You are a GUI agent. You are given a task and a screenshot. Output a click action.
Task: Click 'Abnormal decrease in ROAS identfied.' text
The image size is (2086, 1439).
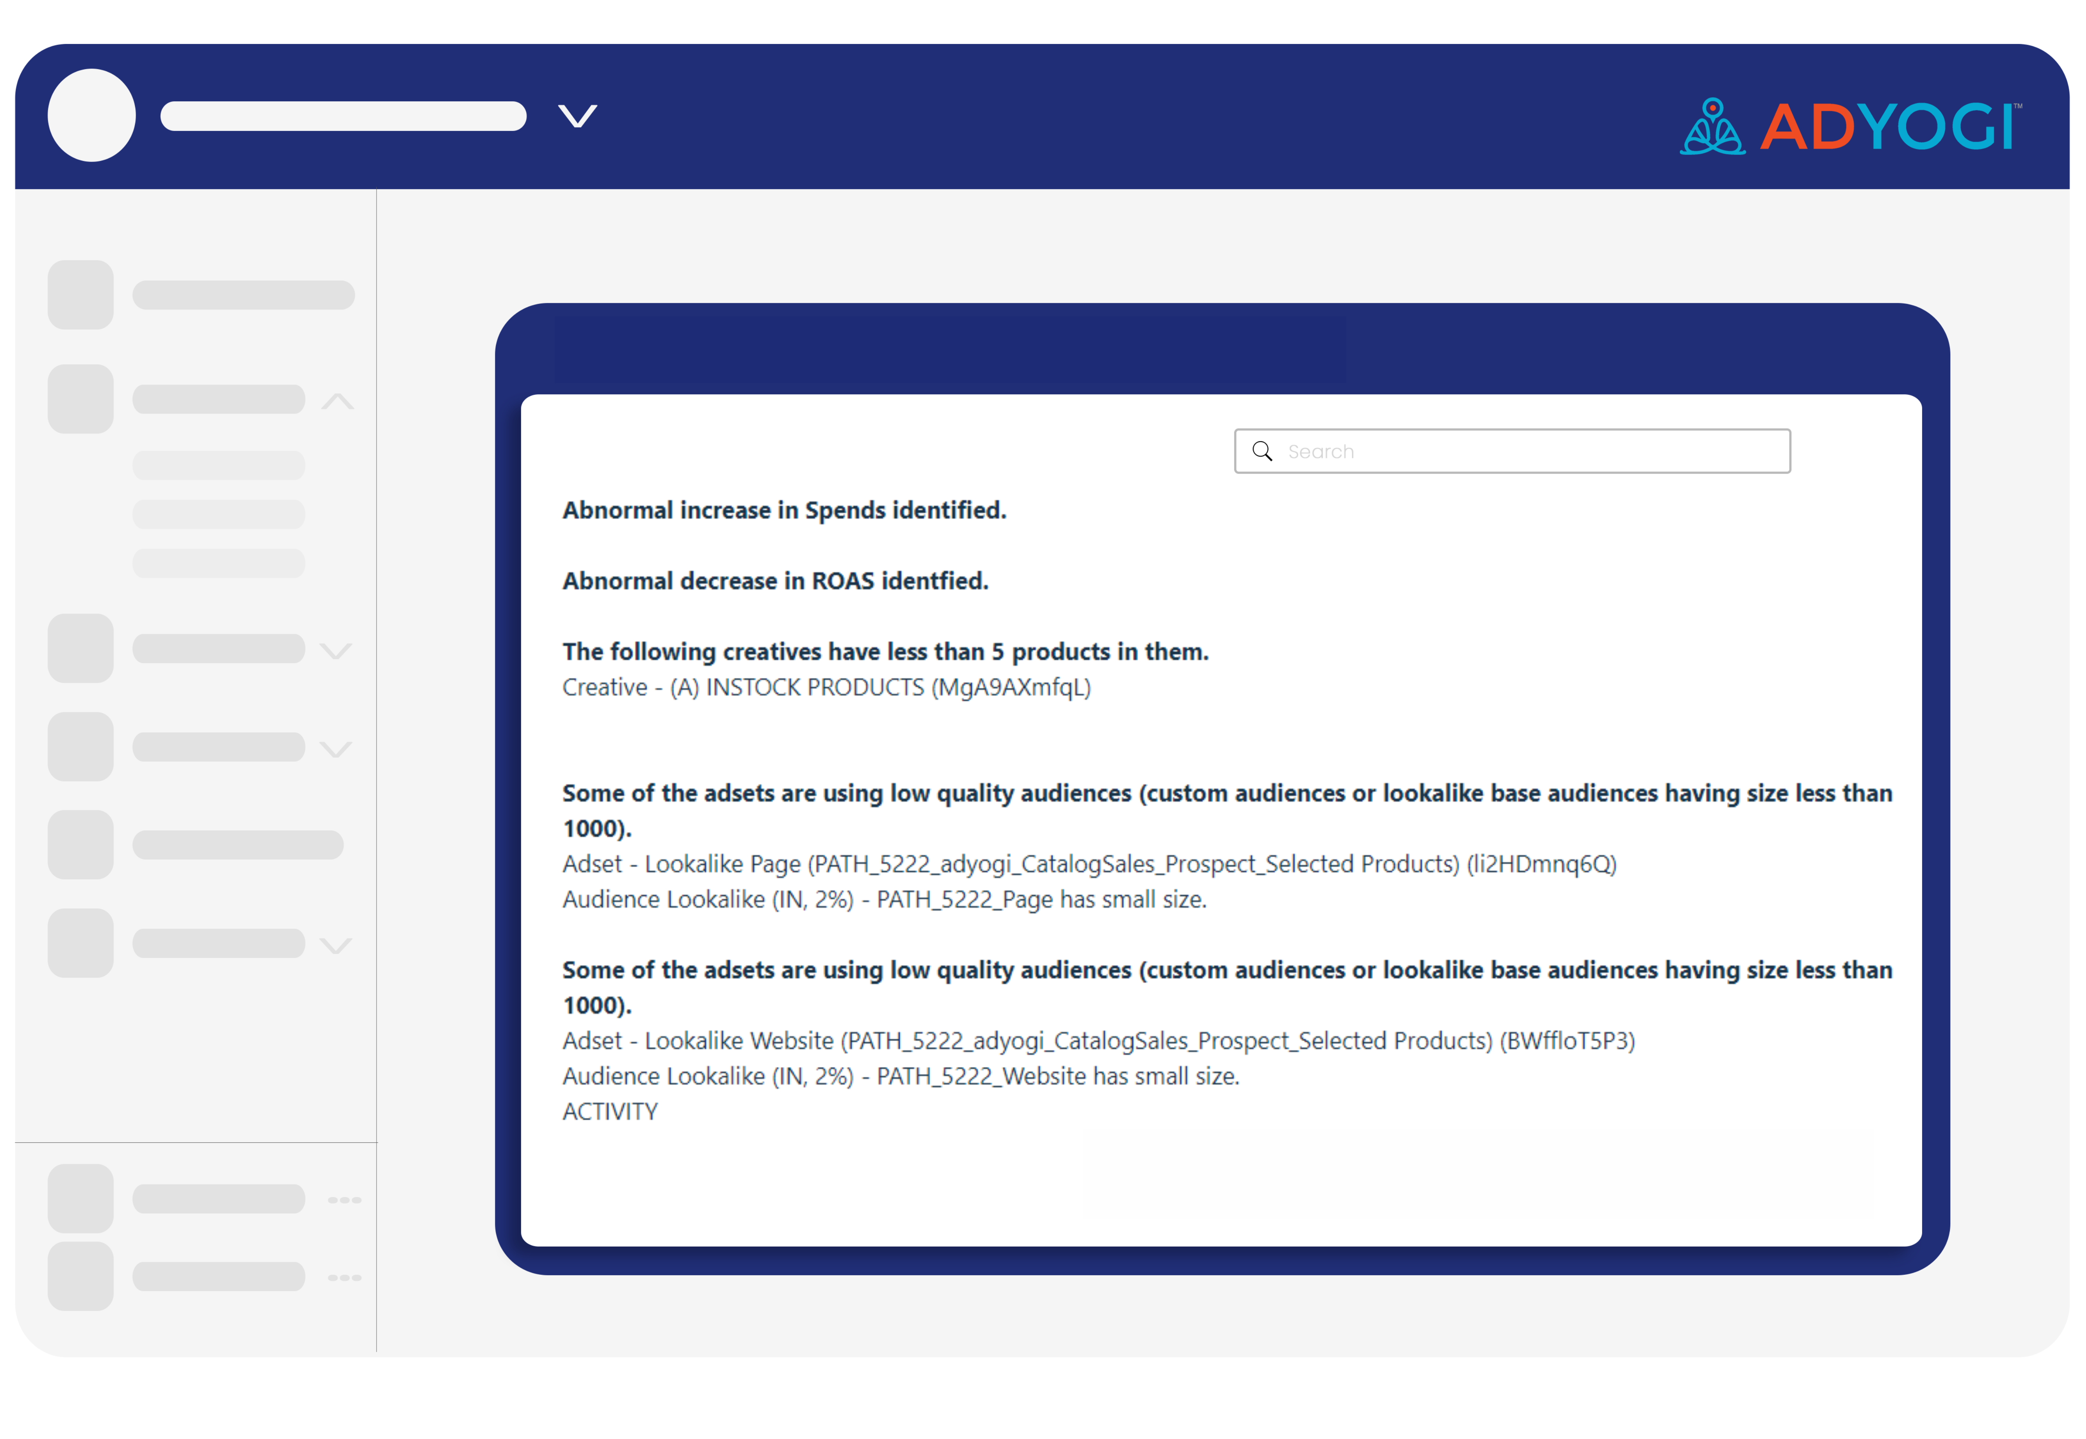775,581
